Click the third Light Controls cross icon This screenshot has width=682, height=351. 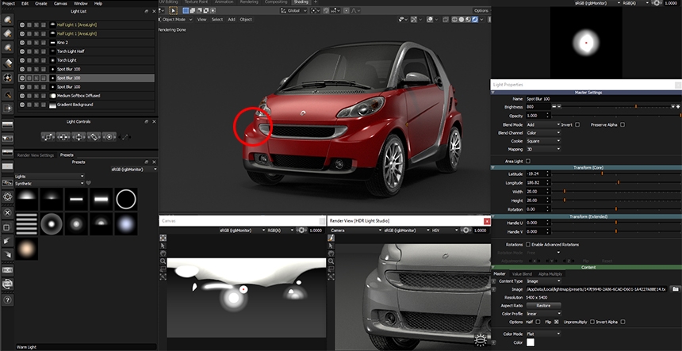(79, 136)
